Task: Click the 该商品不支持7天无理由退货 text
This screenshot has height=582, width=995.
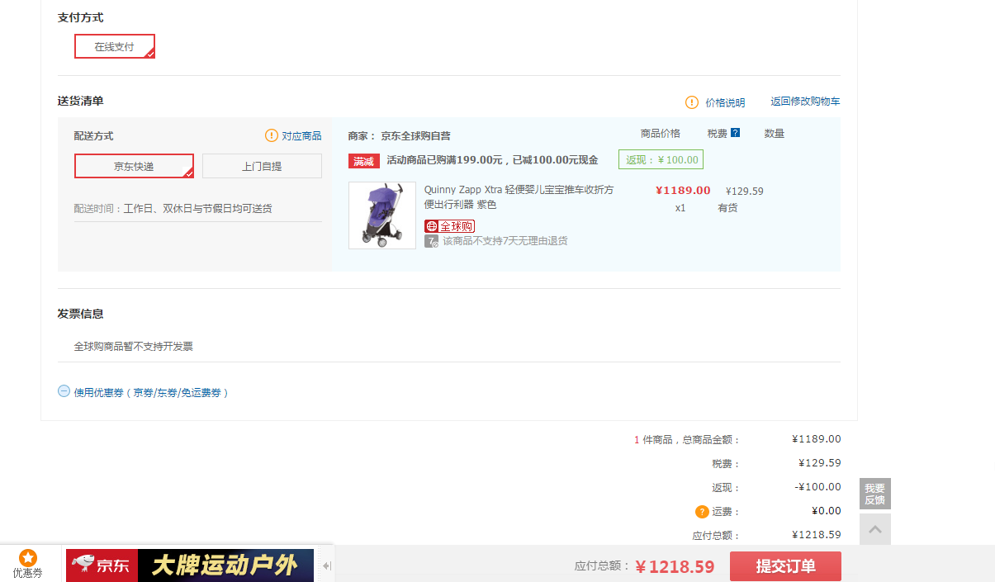Action: tap(505, 241)
